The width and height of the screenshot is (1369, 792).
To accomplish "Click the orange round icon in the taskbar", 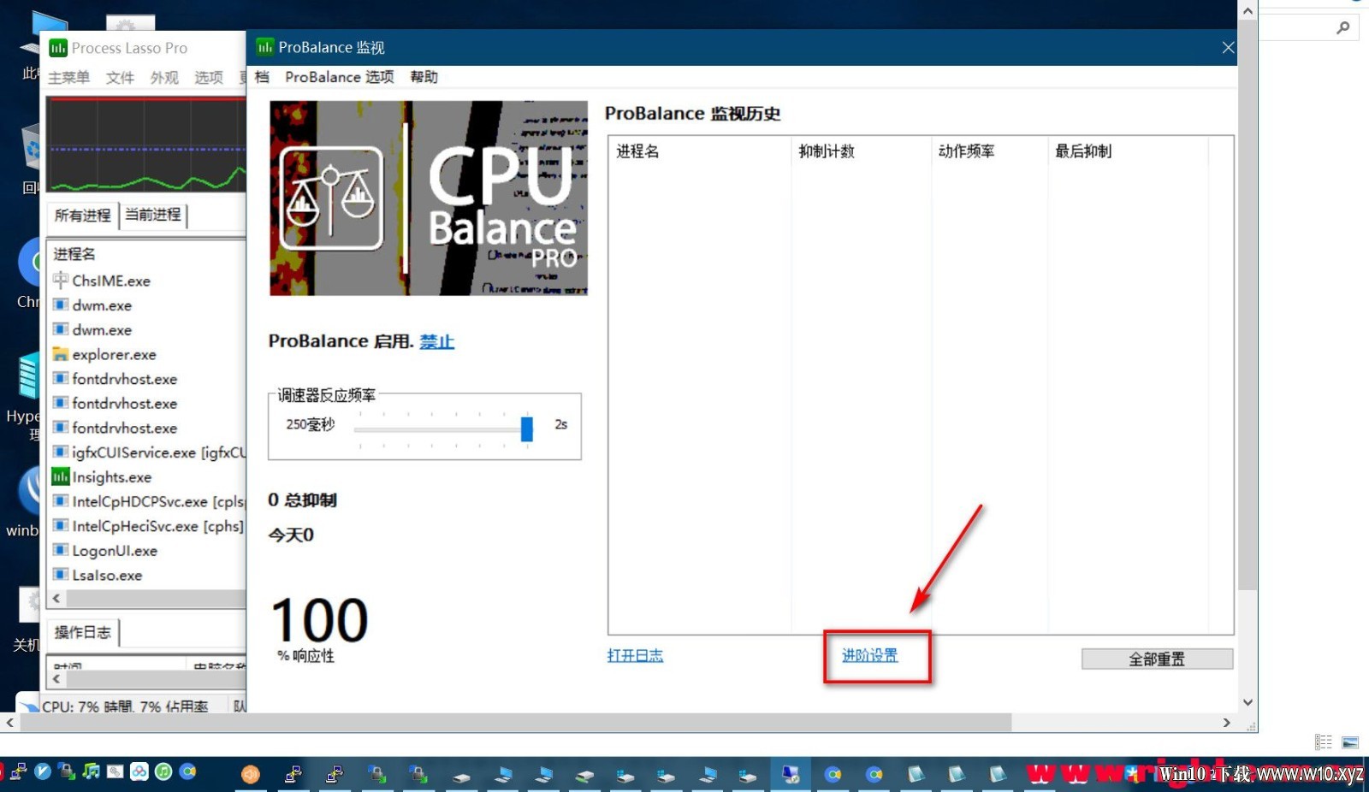I will pyautogui.click(x=250, y=775).
